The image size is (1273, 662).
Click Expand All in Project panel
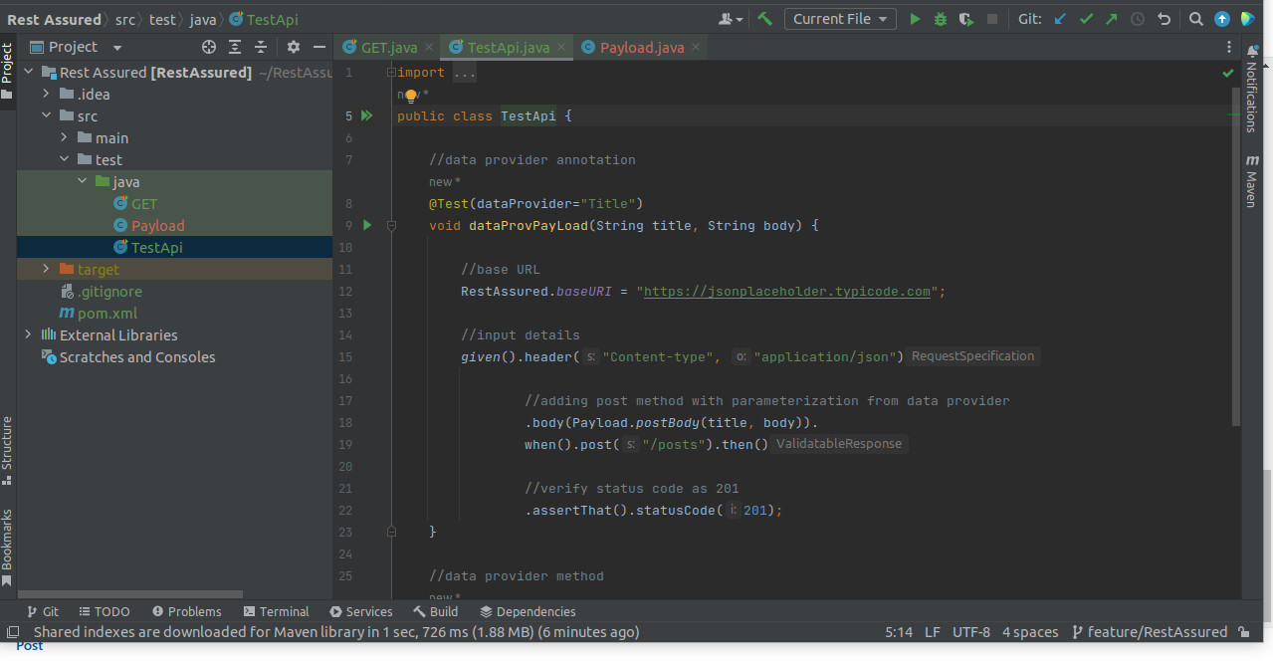235,47
